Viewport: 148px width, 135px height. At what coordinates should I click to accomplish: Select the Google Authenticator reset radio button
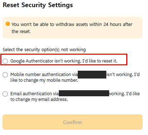5,61
